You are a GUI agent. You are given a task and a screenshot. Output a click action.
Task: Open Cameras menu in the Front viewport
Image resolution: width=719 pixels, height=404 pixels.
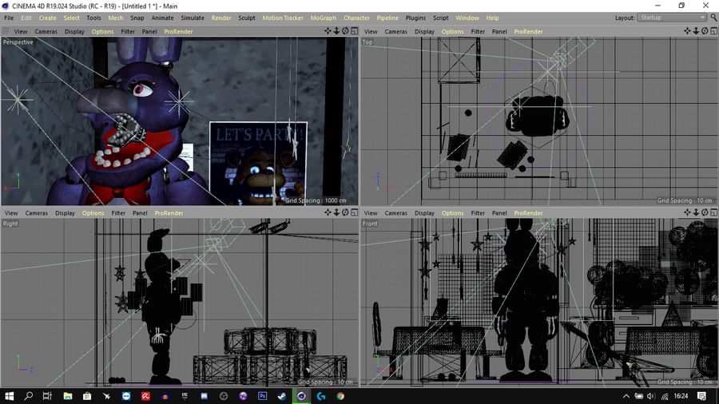pyautogui.click(x=395, y=213)
